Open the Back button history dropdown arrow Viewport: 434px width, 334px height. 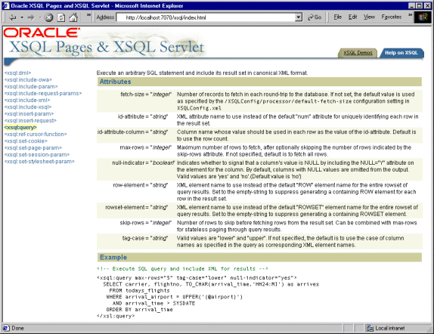pyautogui.click(x=22, y=17)
